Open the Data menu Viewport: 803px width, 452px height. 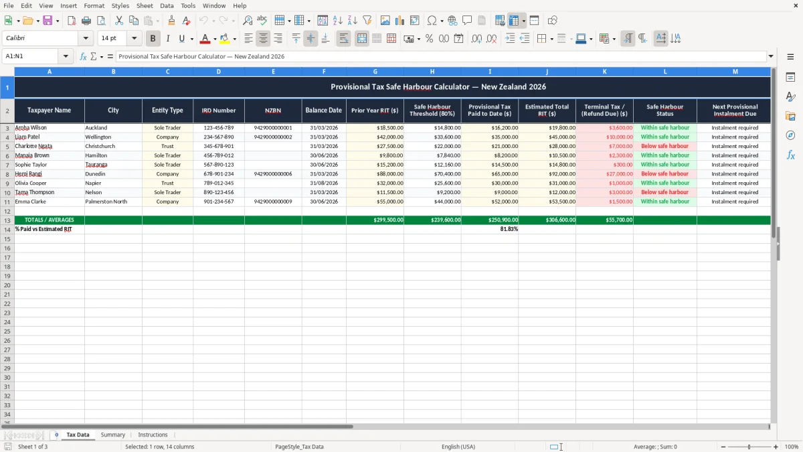click(167, 5)
